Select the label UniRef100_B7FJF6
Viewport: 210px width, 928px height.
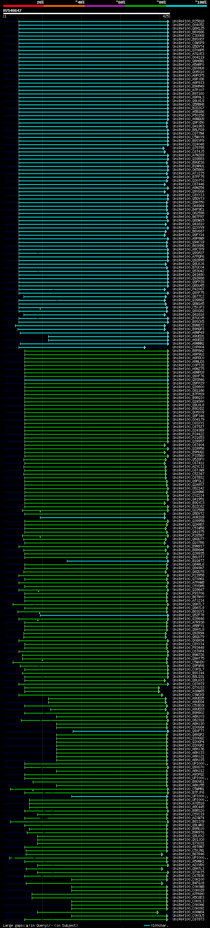[188, 793]
